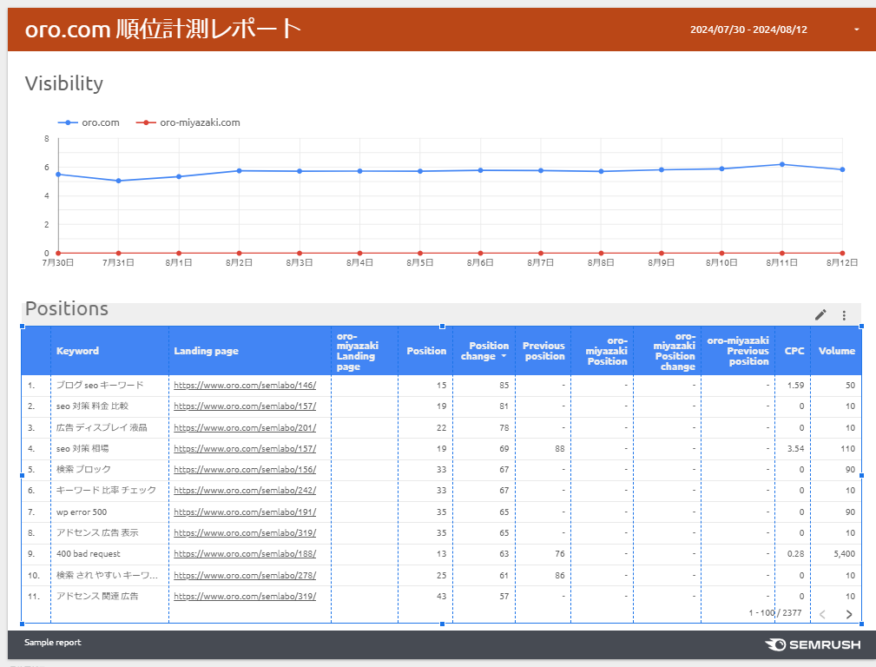Go to previous page of table results
876x667 pixels.
coord(822,614)
